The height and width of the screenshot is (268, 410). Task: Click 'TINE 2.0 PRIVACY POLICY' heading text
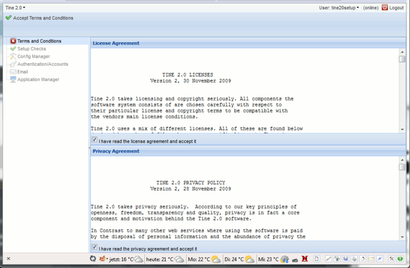191,183
